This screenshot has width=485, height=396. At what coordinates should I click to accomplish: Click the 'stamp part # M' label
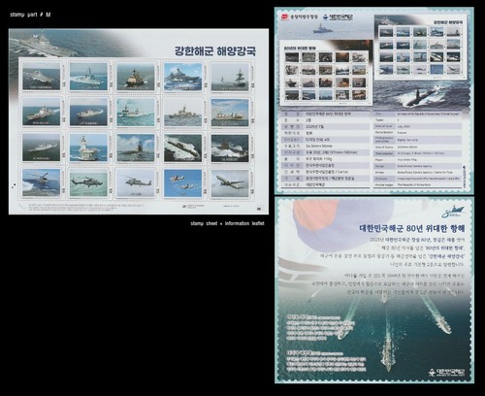tap(30, 15)
